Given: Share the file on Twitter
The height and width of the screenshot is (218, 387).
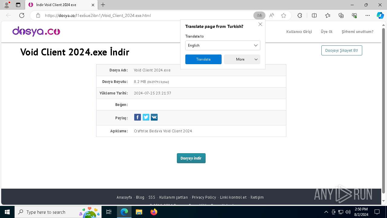Looking at the screenshot, I should pyautogui.click(x=146, y=117).
